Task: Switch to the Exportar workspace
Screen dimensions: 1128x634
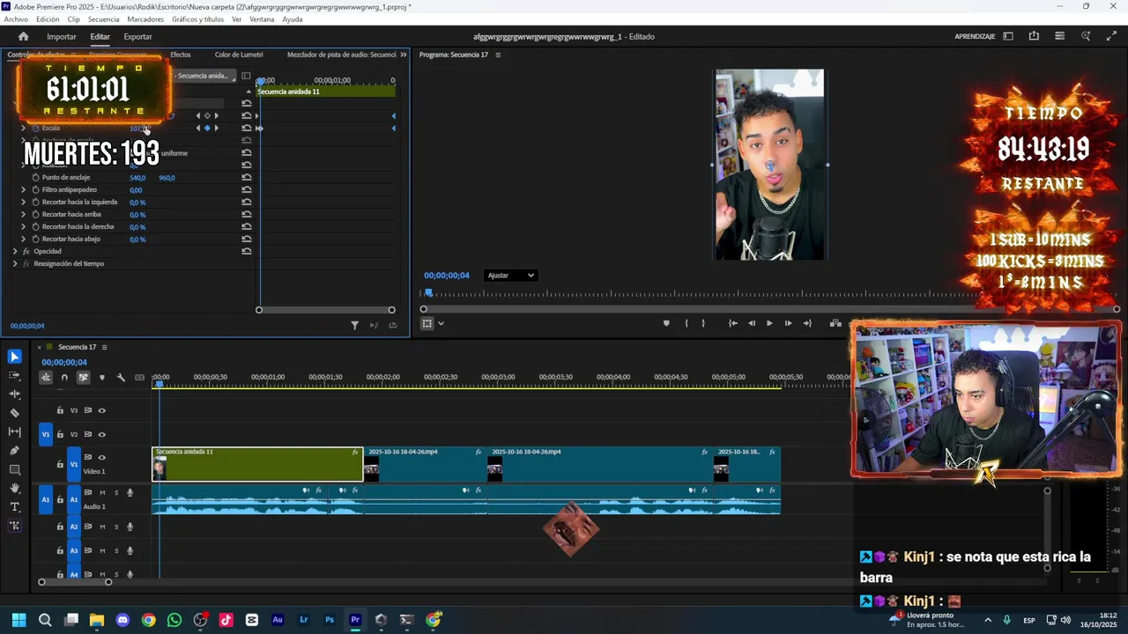Action: pyautogui.click(x=137, y=36)
